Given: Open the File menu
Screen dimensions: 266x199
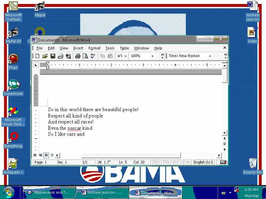Looking at the screenshot, I should point(40,48).
